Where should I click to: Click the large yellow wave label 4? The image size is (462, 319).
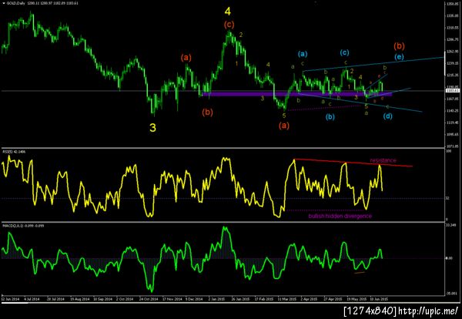click(x=227, y=12)
